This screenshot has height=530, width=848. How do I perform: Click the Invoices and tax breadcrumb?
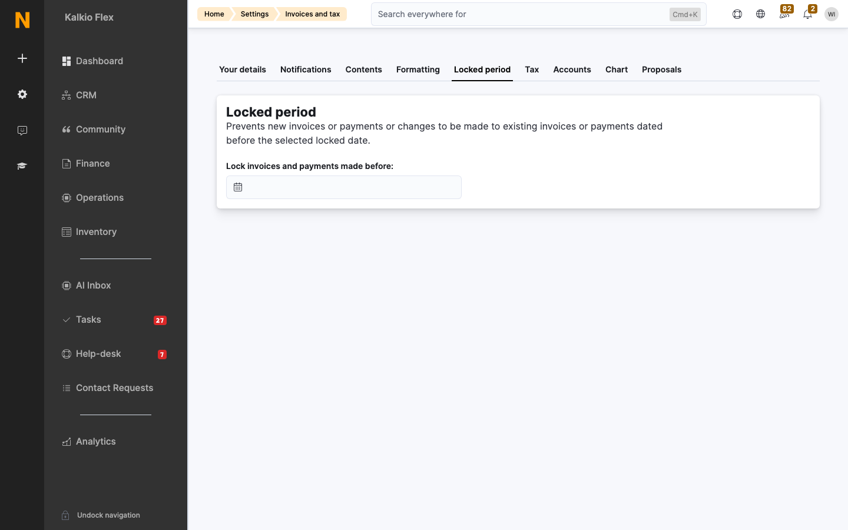coord(312,14)
